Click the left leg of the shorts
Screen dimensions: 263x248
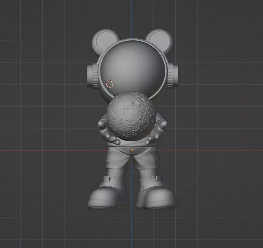pos(118,158)
